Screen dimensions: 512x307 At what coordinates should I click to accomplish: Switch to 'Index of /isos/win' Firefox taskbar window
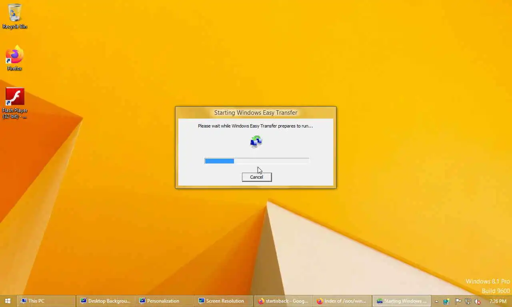(x=342, y=301)
